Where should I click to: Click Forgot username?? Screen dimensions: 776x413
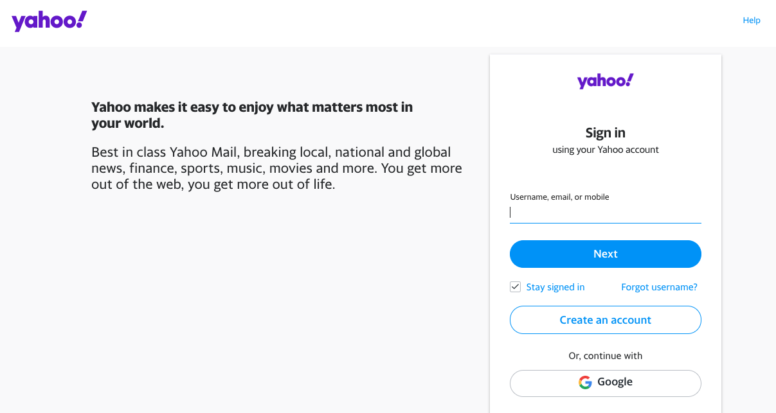pyautogui.click(x=659, y=286)
